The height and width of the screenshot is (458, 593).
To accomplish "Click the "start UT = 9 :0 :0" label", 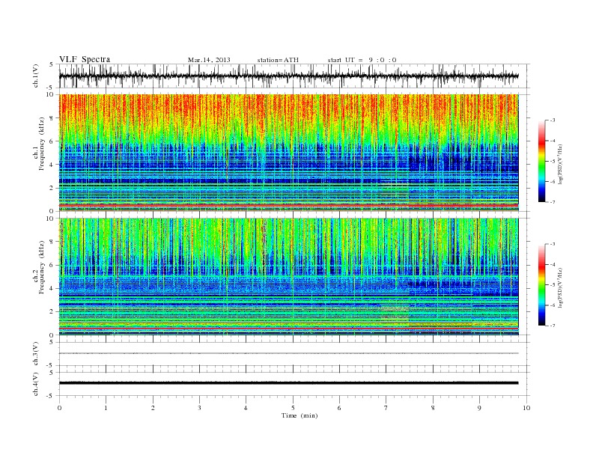I will click(x=362, y=60).
